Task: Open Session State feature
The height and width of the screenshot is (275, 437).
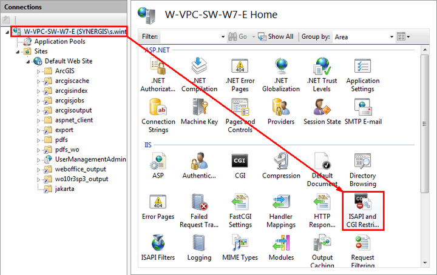Action: tap(322, 112)
